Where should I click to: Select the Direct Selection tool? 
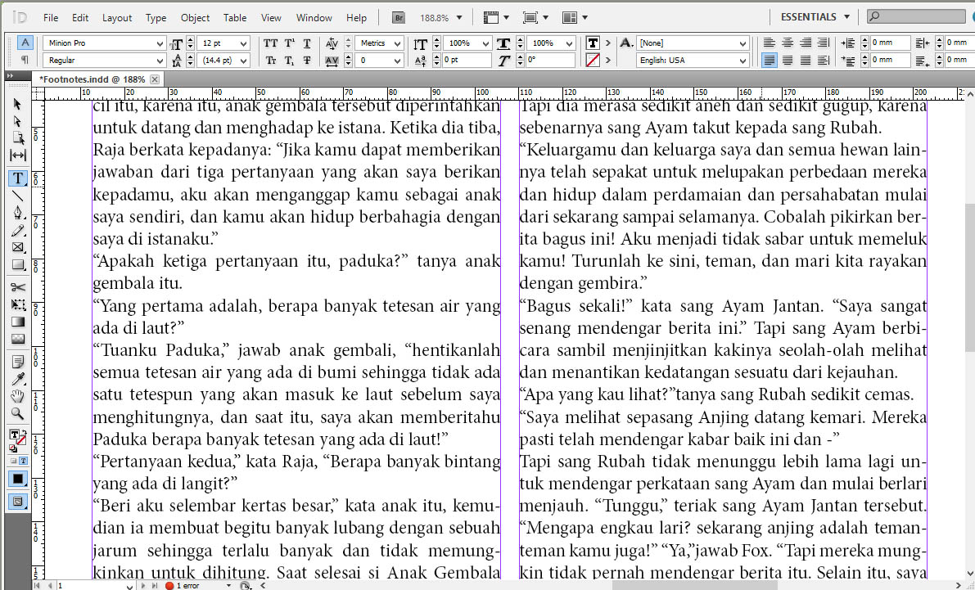[17, 121]
